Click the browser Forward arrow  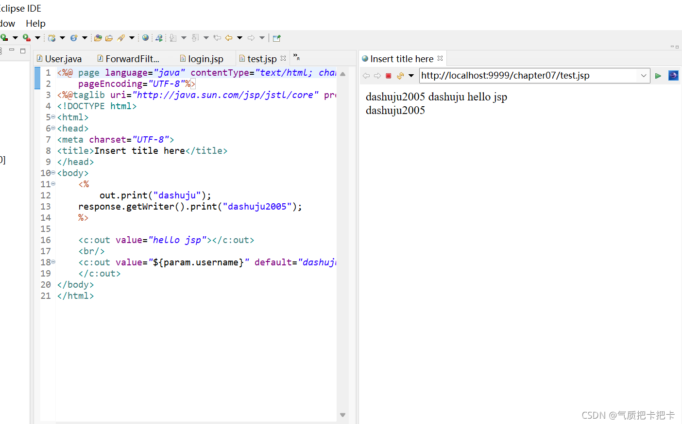pos(377,76)
